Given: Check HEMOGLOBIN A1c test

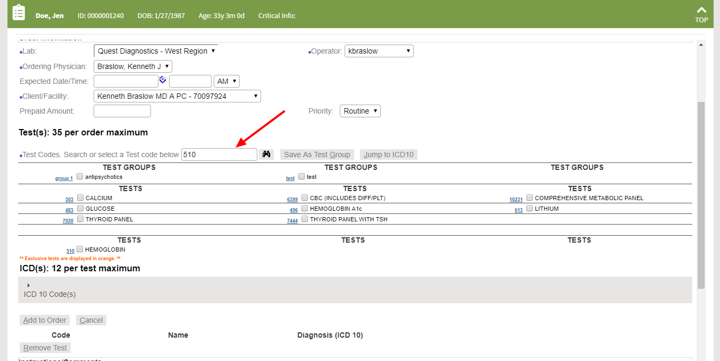Looking at the screenshot, I should pyautogui.click(x=305, y=208).
